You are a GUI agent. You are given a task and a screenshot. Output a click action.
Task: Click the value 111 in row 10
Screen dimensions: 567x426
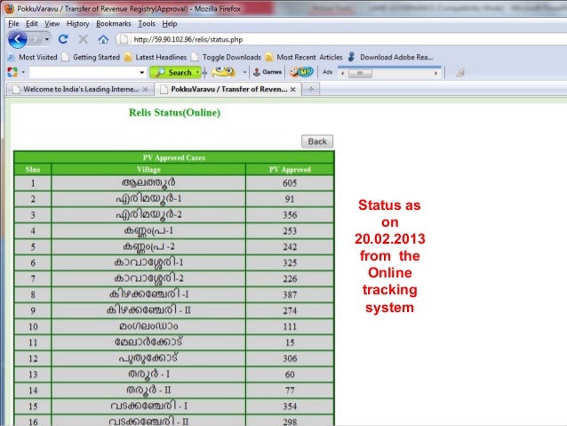tap(290, 326)
